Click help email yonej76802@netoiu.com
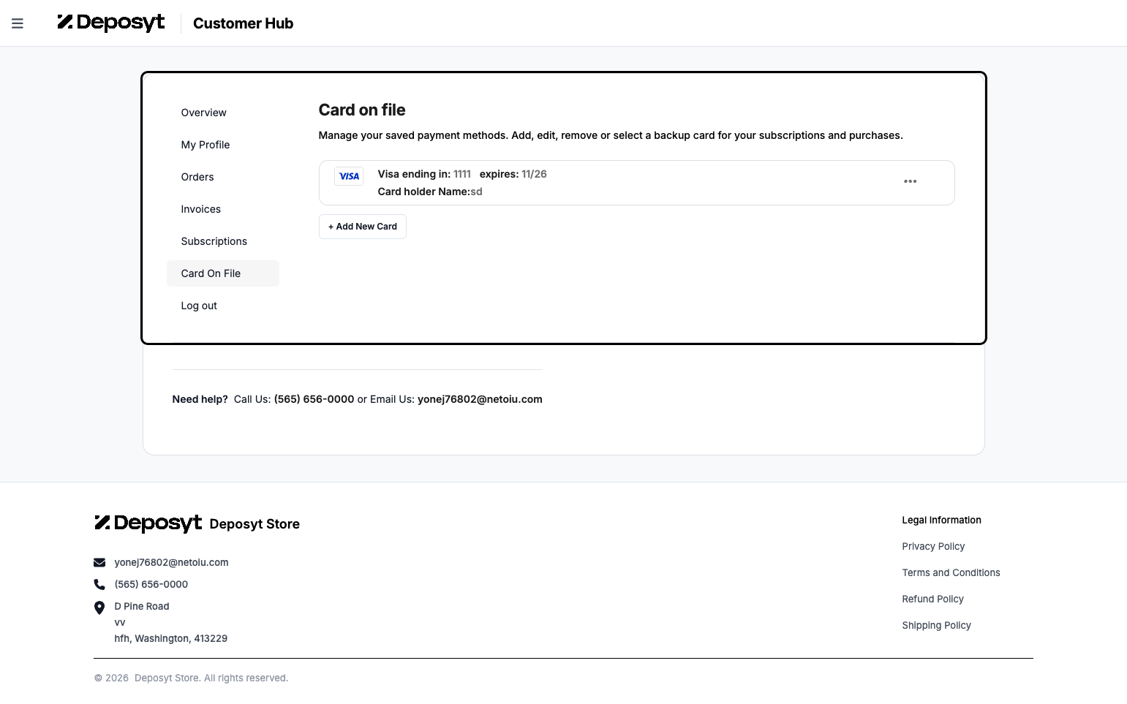Viewport: 1127px width, 704px height. [x=480, y=399]
